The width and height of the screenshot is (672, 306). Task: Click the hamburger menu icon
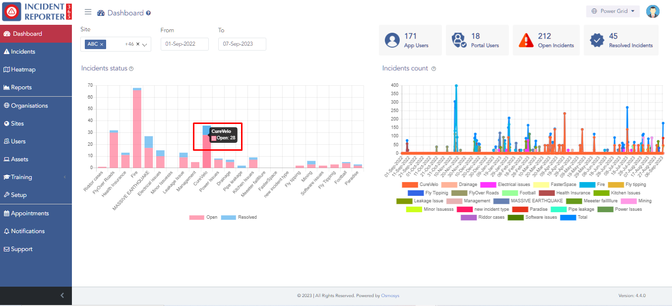point(88,12)
